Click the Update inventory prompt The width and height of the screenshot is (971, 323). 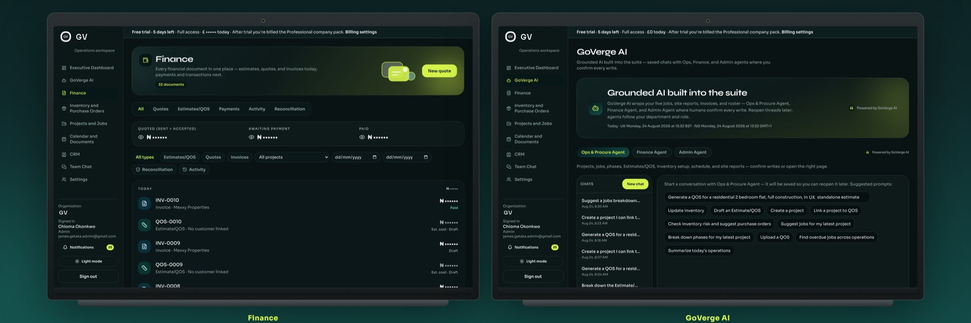coord(686,211)
